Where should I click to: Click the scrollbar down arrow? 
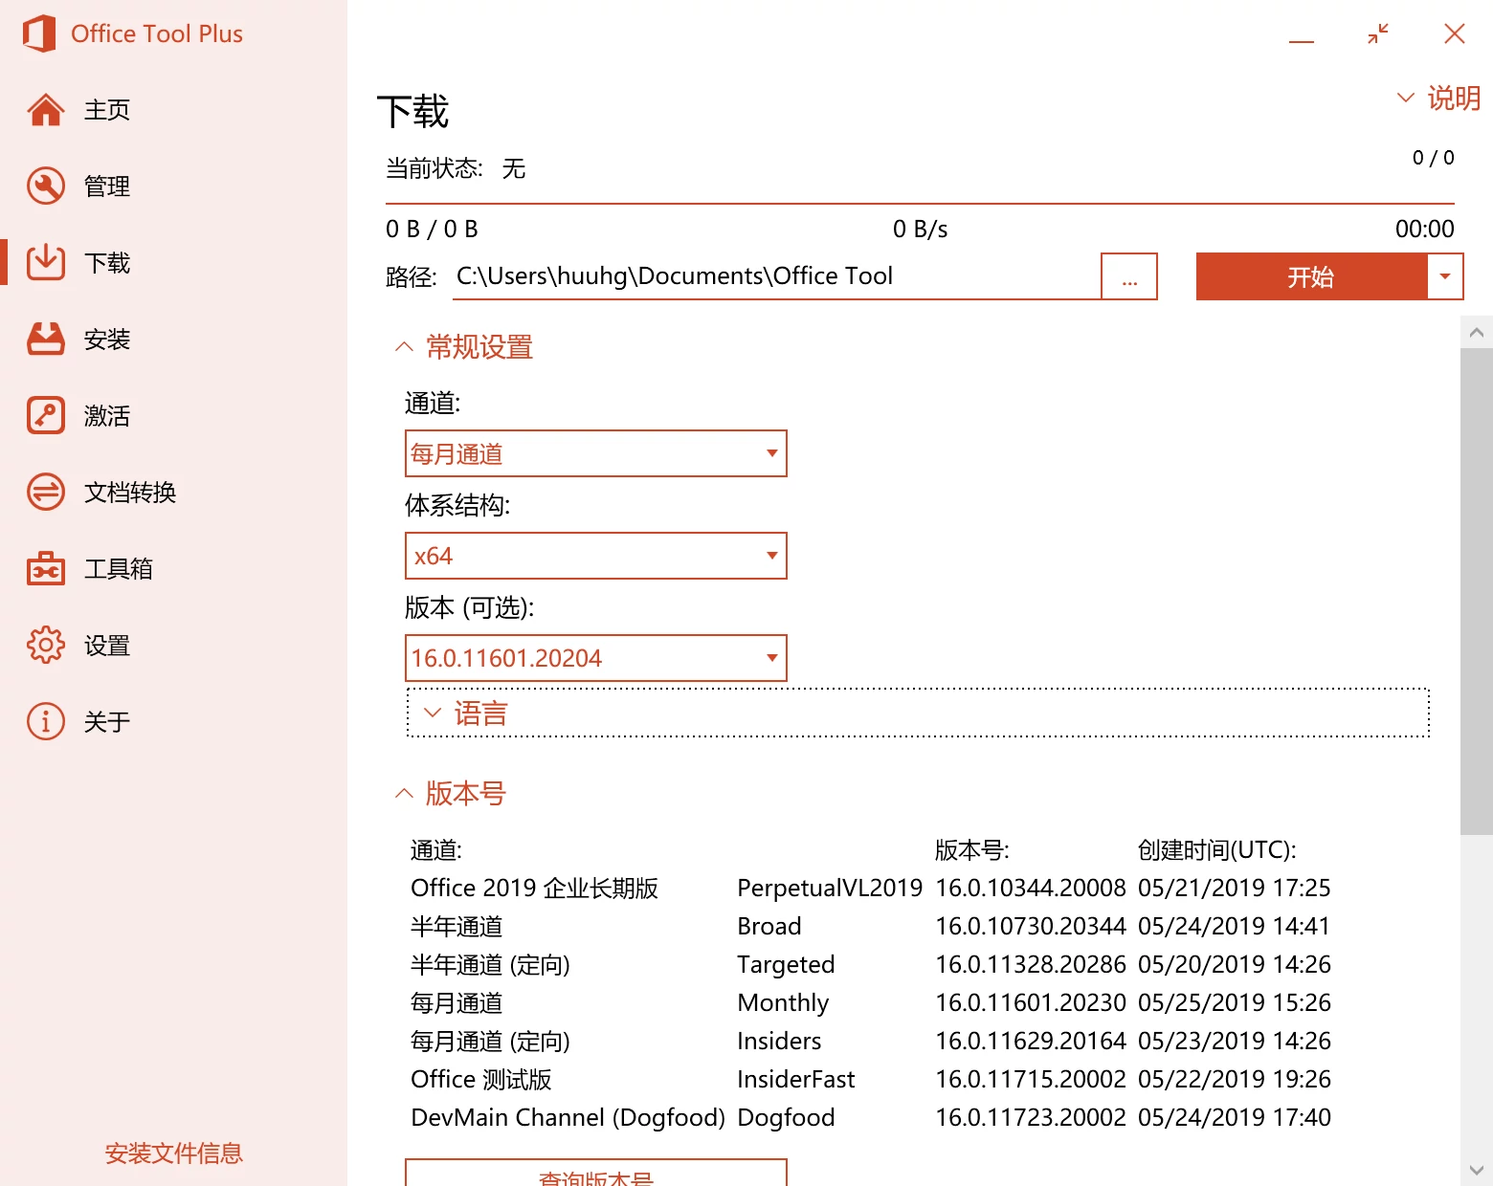point(1476,1170)
